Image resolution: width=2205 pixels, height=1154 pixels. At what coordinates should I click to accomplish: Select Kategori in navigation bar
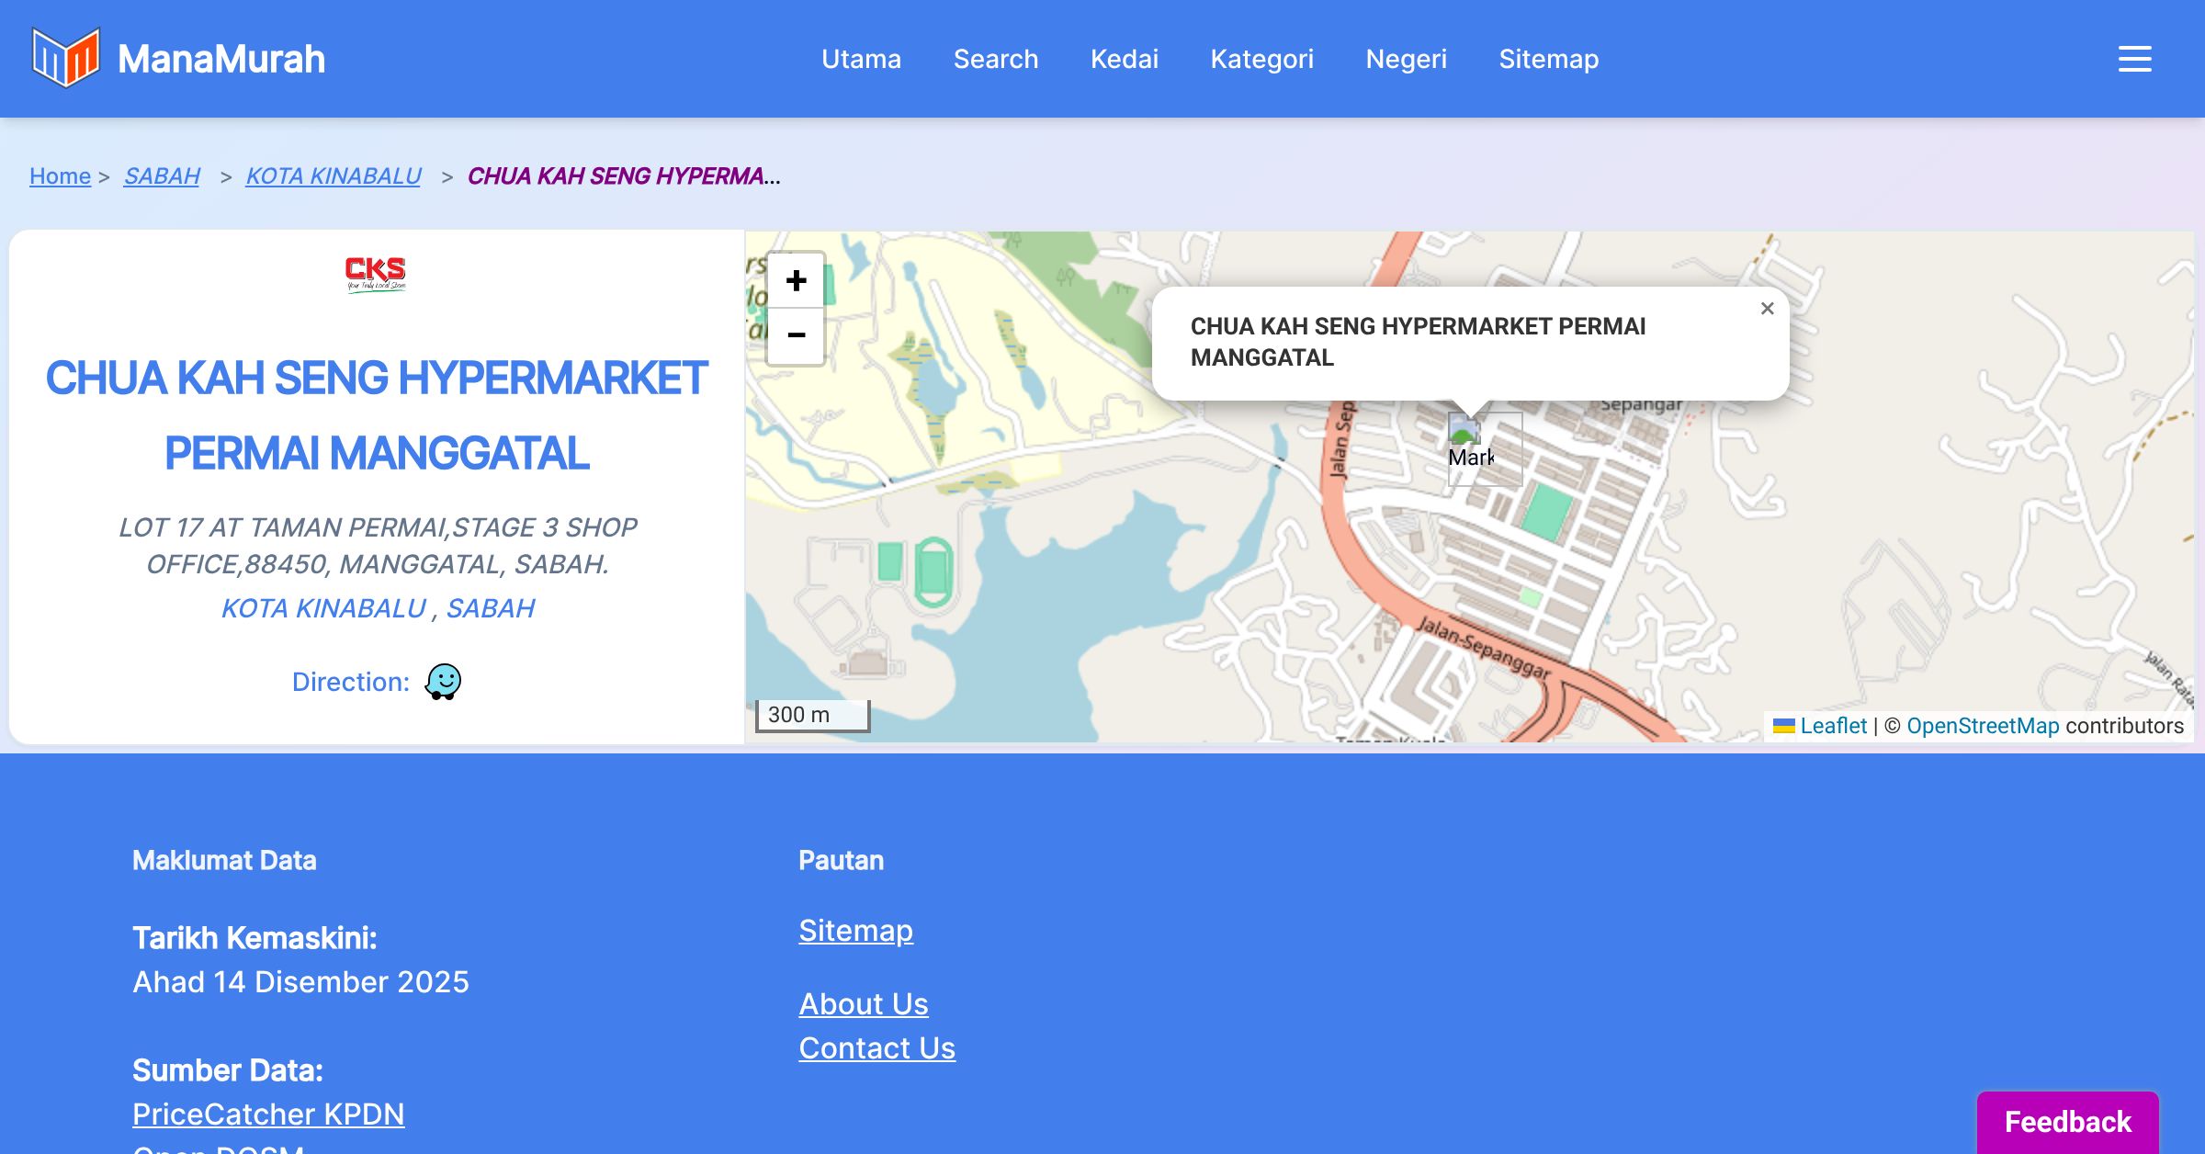[x=1261, y=59]
